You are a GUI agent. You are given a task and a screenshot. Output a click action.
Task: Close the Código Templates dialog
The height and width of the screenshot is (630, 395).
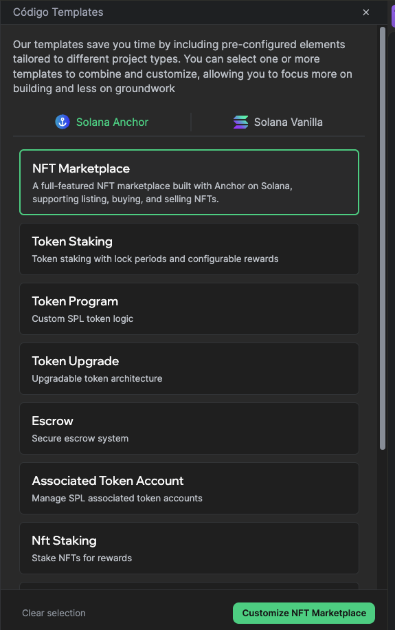point(365,12)
